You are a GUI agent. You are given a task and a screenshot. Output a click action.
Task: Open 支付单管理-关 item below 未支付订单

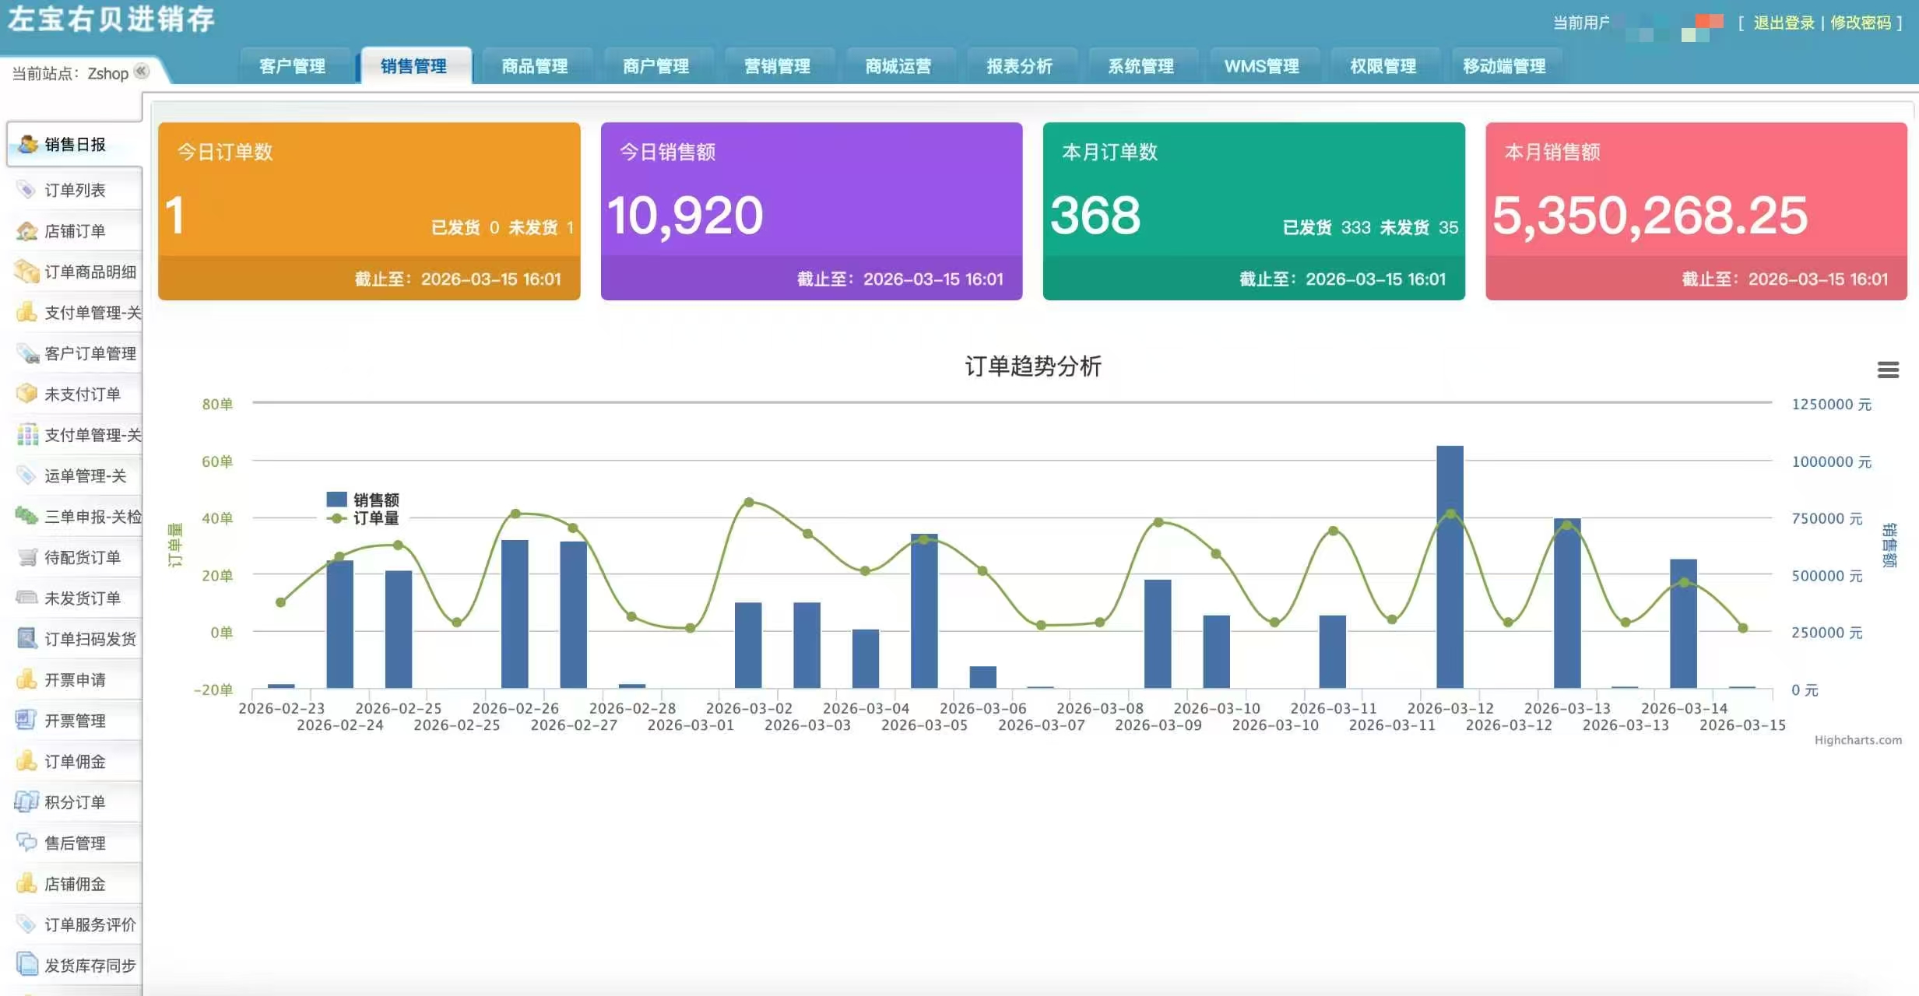coord(75,434)
